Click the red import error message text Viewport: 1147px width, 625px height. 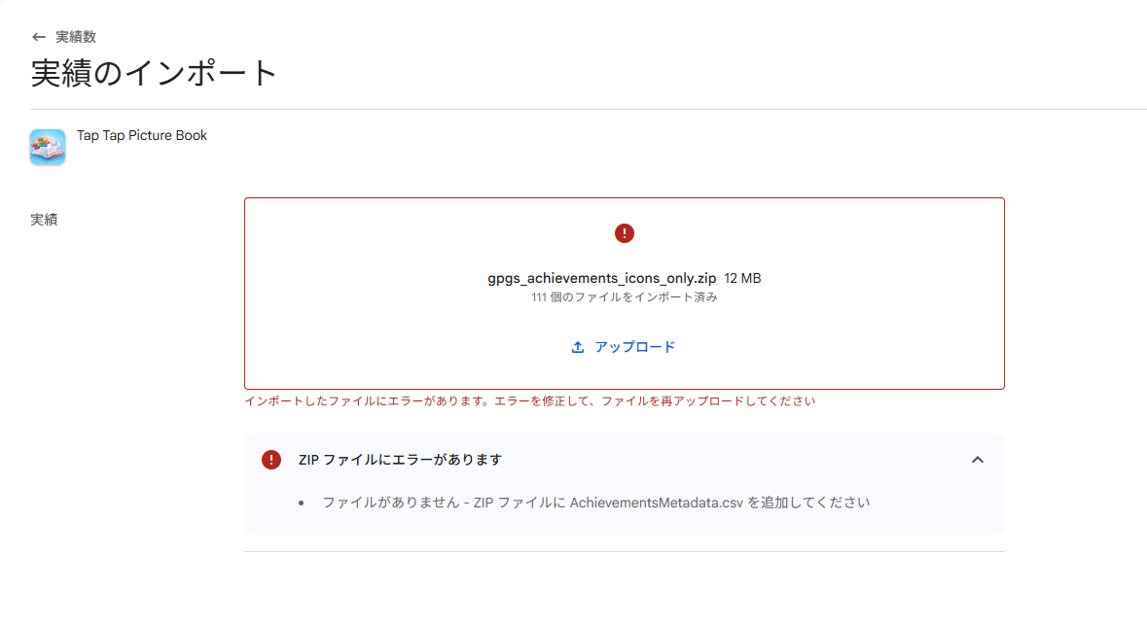point(529,401)
